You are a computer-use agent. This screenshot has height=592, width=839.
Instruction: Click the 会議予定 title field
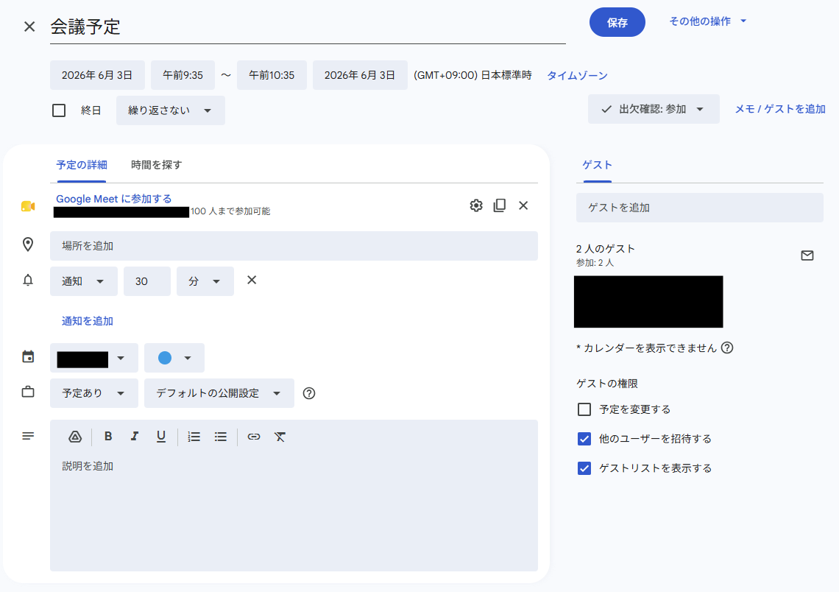[308, 27]
